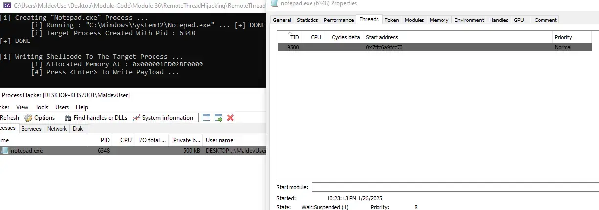Open the Memory tab in Properties
Screen dimensions: 599x210
439,20
